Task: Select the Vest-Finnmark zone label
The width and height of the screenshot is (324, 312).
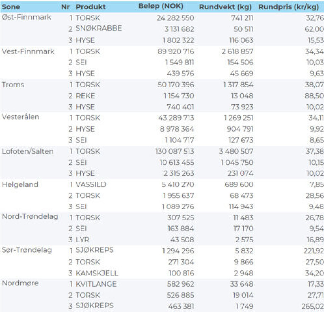Action: (28, 51)
